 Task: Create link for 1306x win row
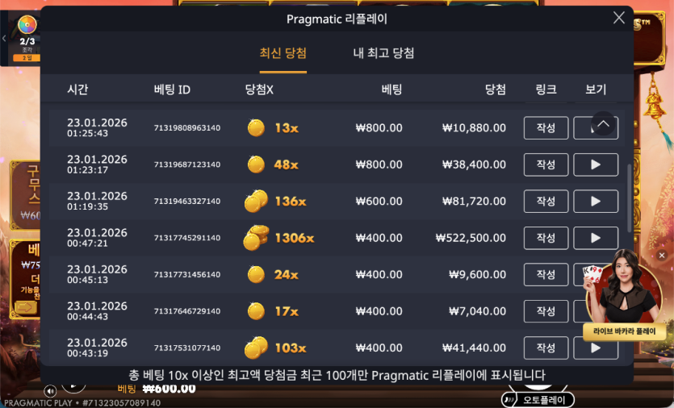coord(546,238)
